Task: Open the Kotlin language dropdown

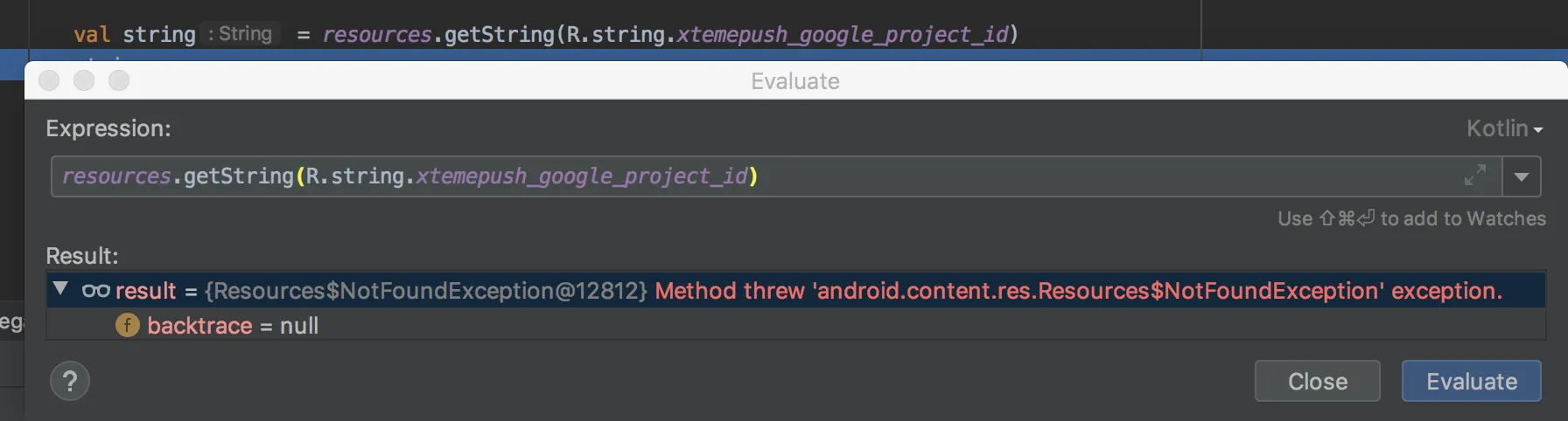Action: pos(1504,128)
